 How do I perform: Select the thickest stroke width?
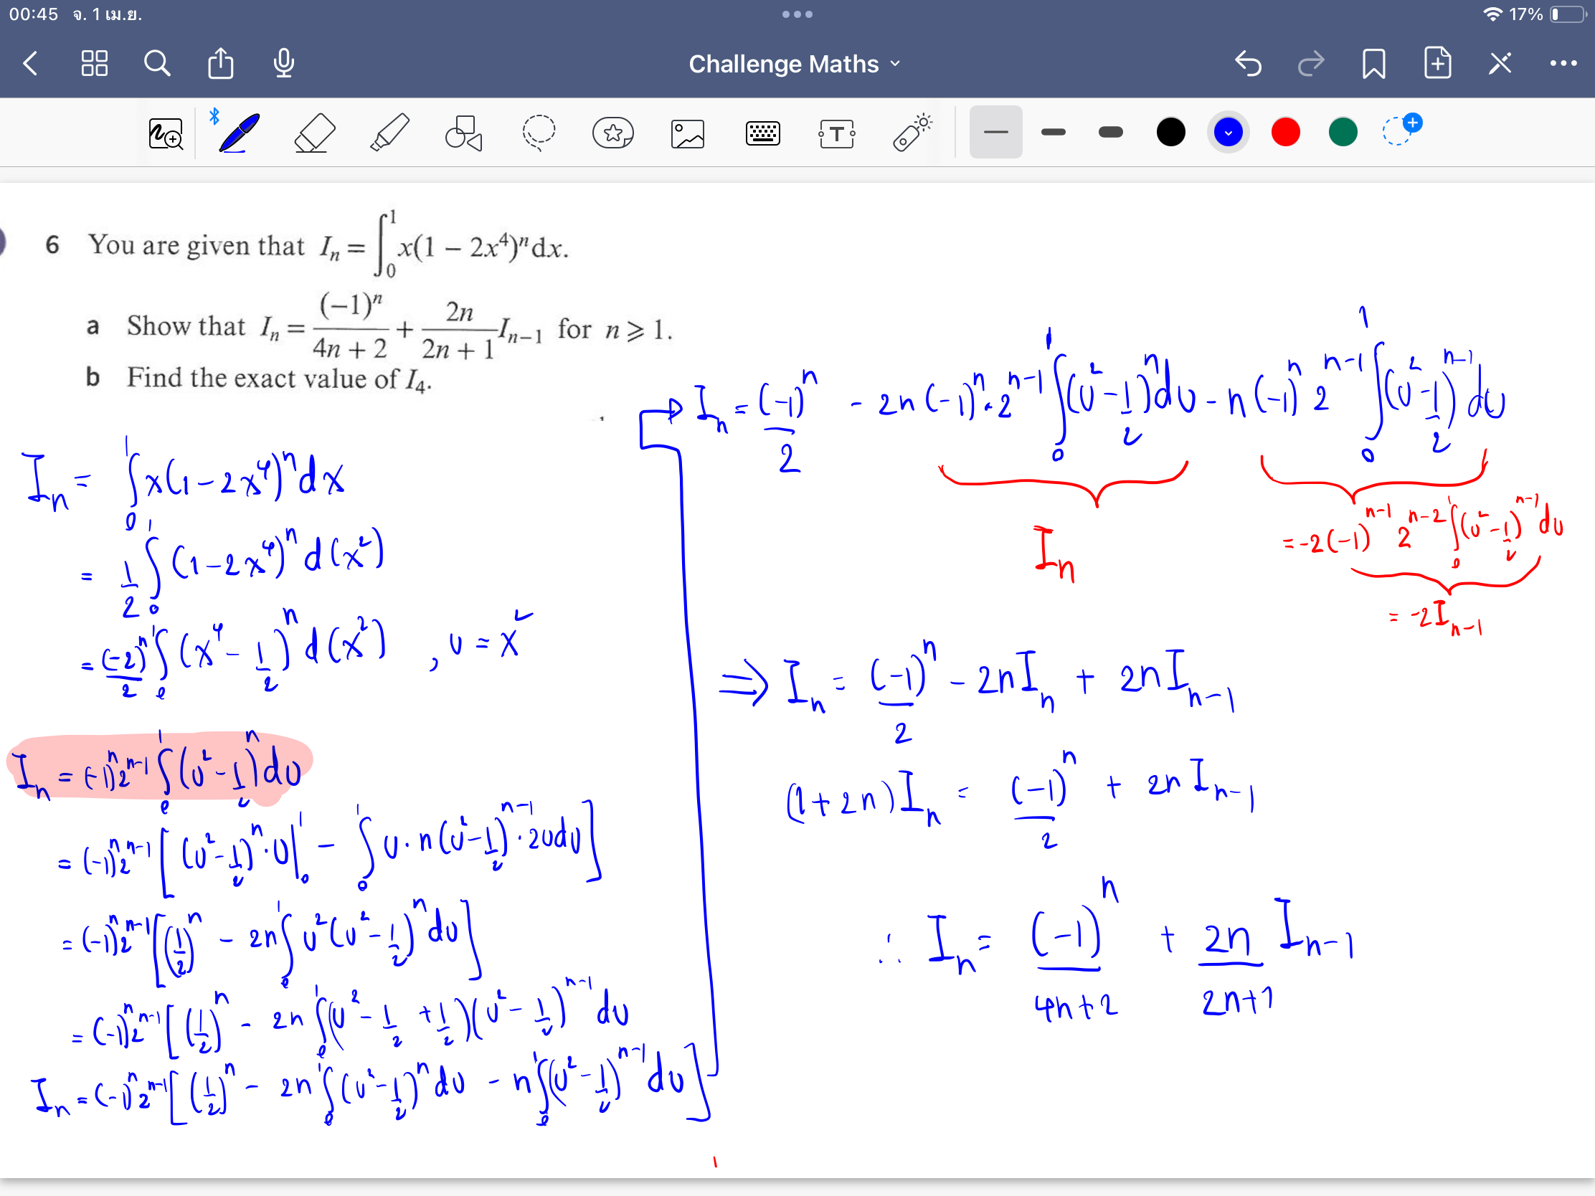pyautogui.click(x=1110, y=132)
